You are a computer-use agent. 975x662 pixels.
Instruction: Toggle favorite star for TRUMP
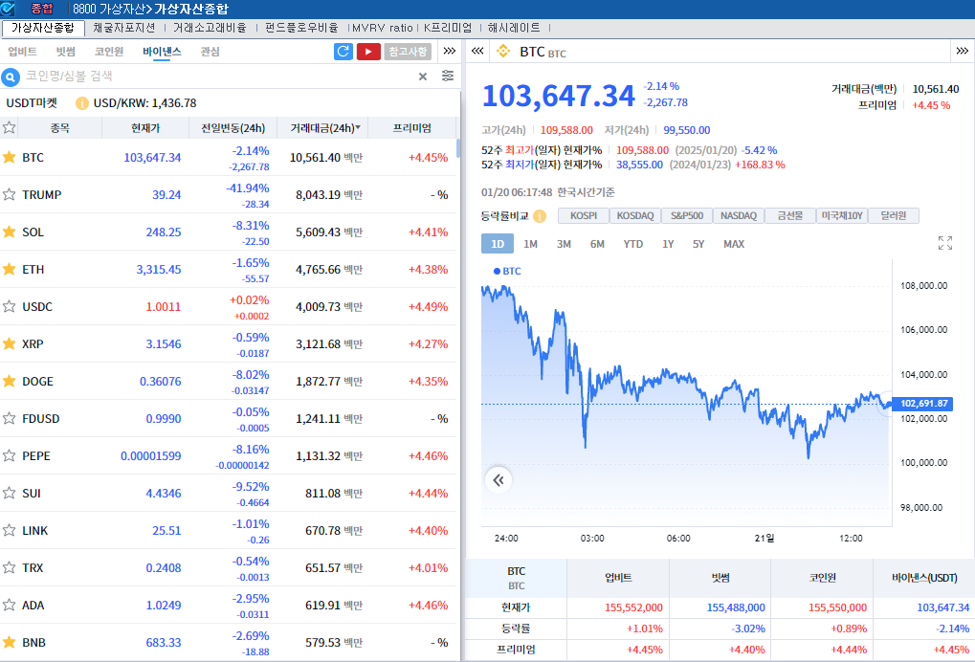[x=10, y=194]
